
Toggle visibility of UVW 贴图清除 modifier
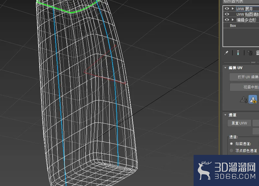pos(227,14)
